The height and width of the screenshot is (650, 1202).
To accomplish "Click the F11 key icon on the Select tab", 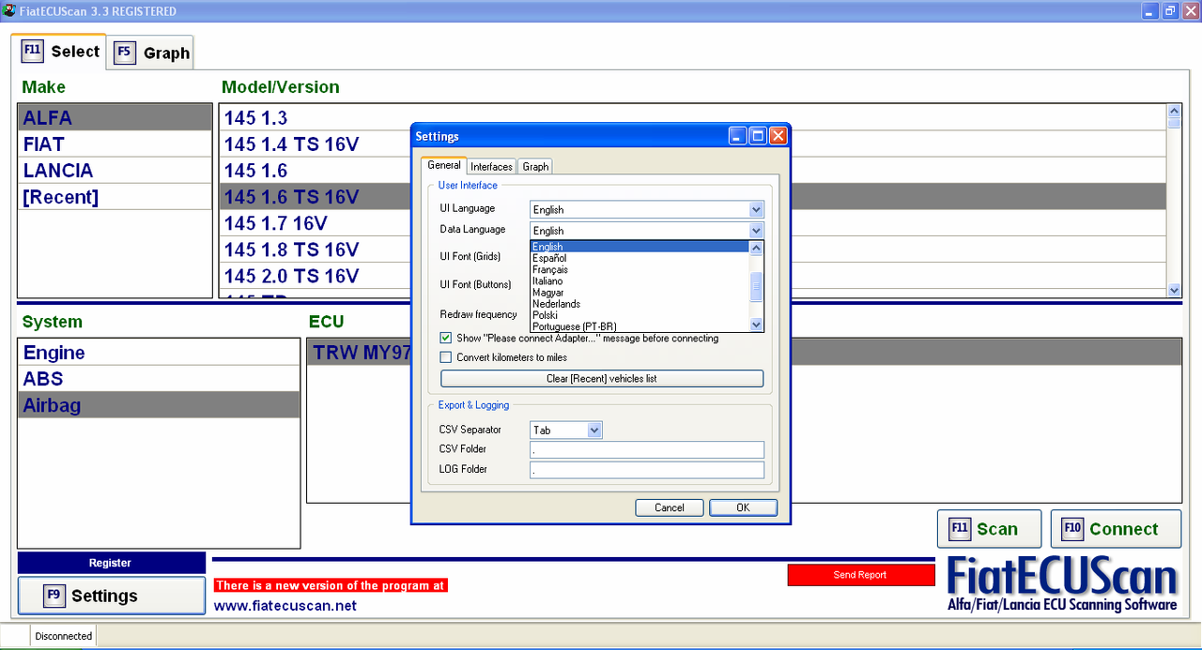I will pos(32,51).
